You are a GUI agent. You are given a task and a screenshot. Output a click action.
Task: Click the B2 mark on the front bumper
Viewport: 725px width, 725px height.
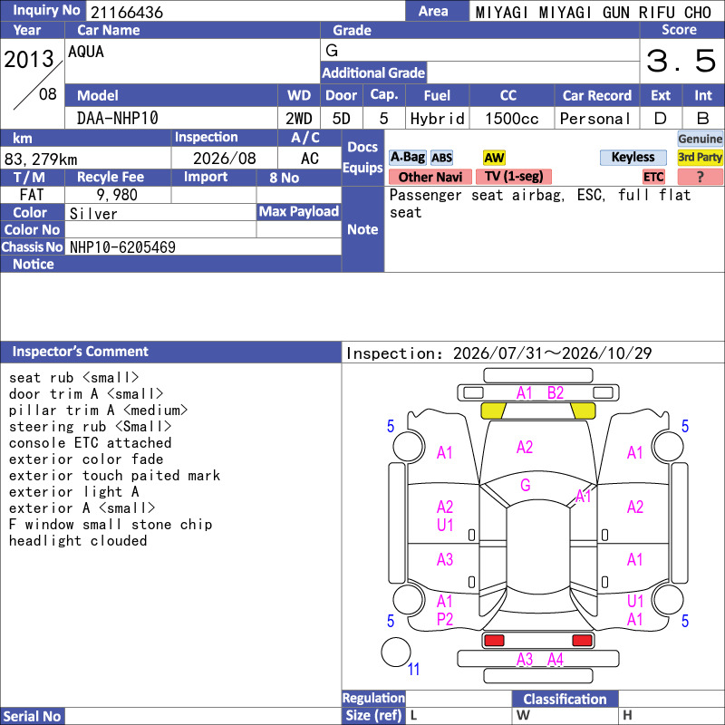[x=556, y=393]
